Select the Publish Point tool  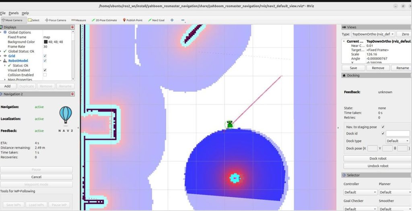click(x=133, y=20)
